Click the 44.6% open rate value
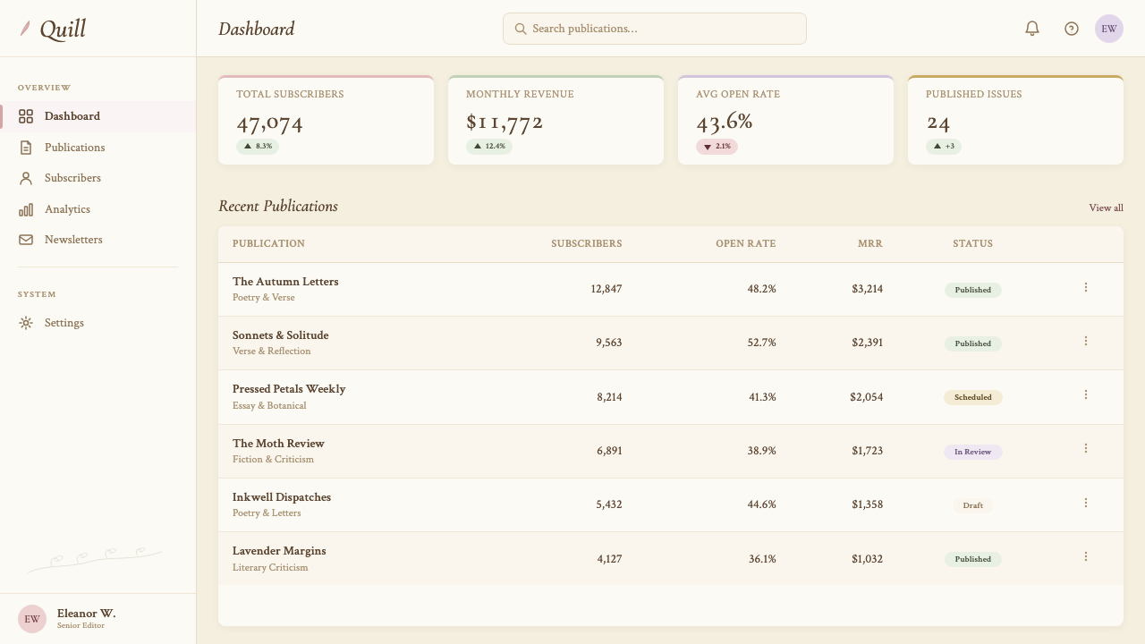The image size is (1145, 644). click(x=762, y=504)
